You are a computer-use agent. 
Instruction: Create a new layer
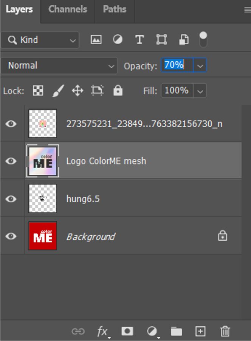tap(200, 332)
